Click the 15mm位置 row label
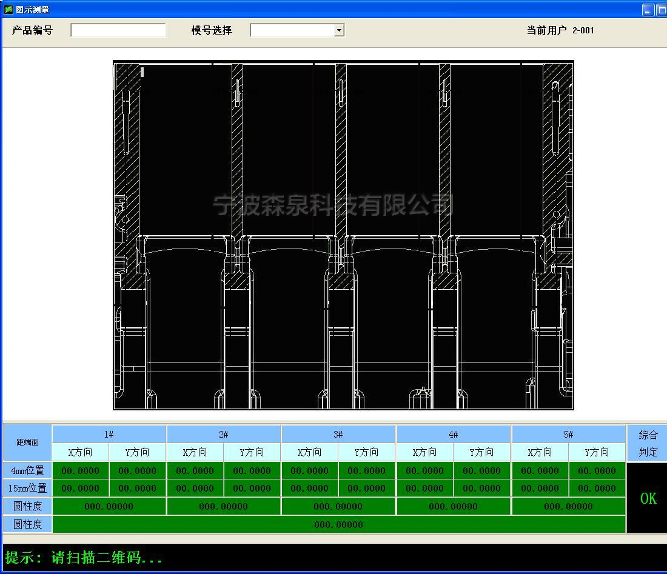The width and height of the screenshot is (667, 574). click(27, 488)
